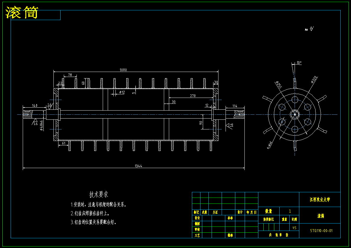
Task: Click the large yellow 滚筒 heading
Action: tap(22, 12)
